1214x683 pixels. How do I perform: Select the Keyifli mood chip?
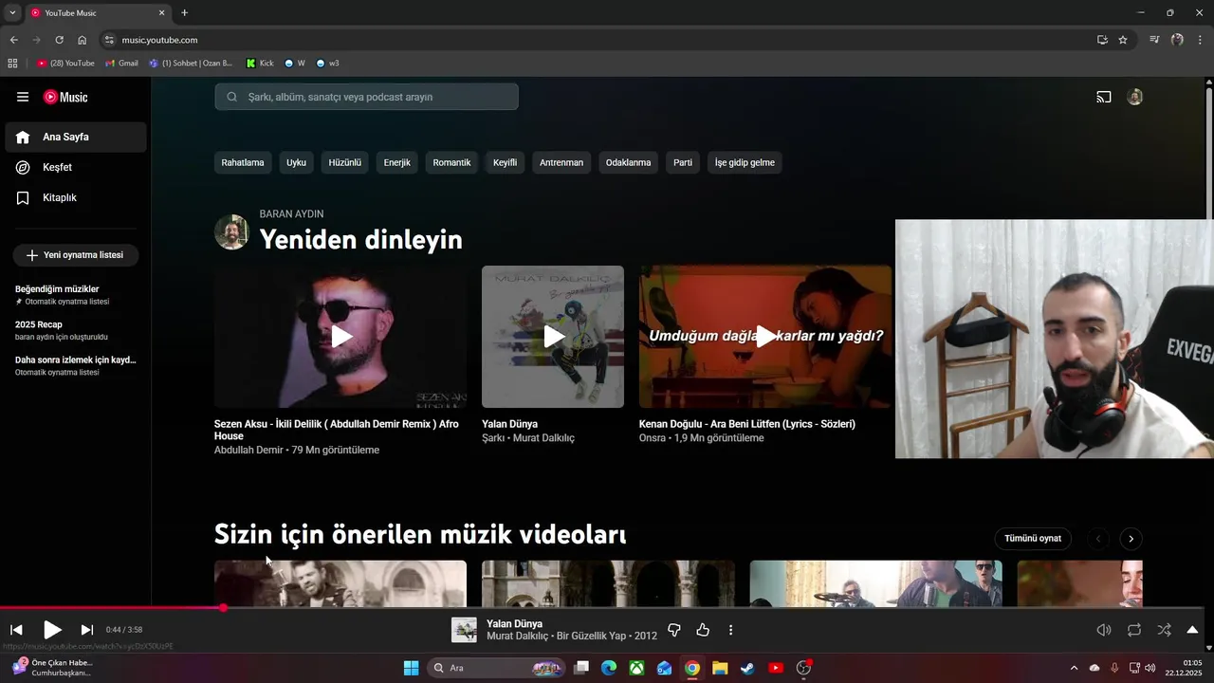pyautogui.click(x=506, y=162)
